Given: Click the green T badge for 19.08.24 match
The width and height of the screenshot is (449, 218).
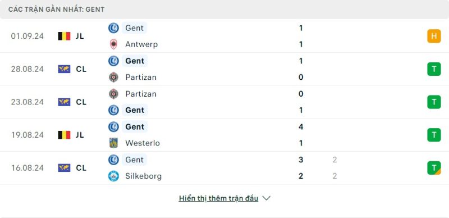Looking at the screenshot, I should [434, 135].
